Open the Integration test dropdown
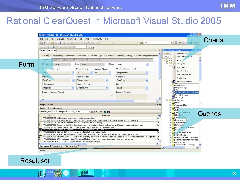This screenshot has height=180, width=240. [x=147, y=73]
